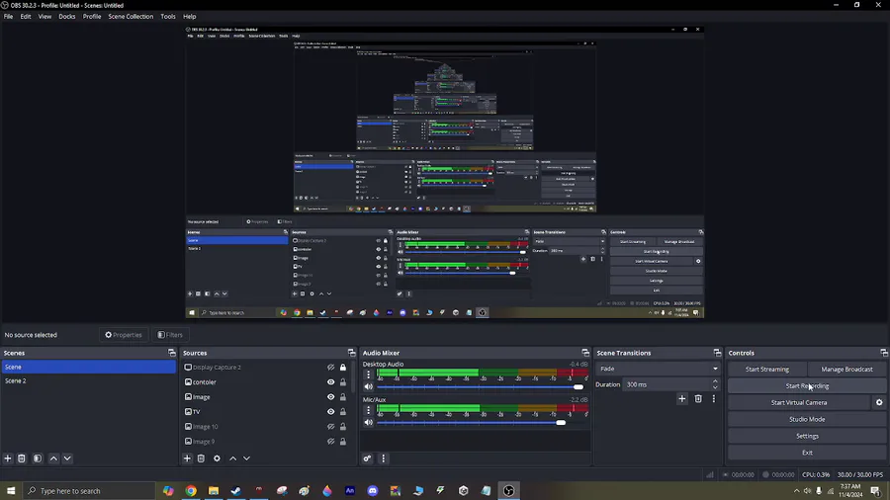The width and height of the screenshot is (890, 500).
Task: Remove selected source trash icon
Action: [201, 458]
